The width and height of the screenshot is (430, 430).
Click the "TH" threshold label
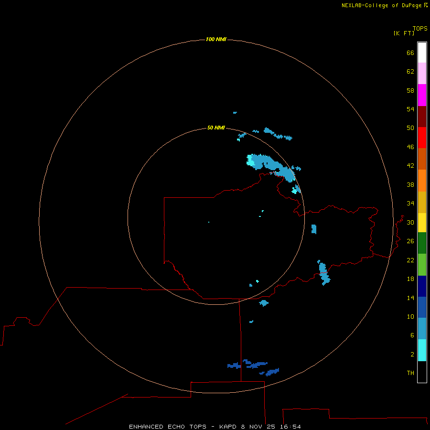[410, 373]
